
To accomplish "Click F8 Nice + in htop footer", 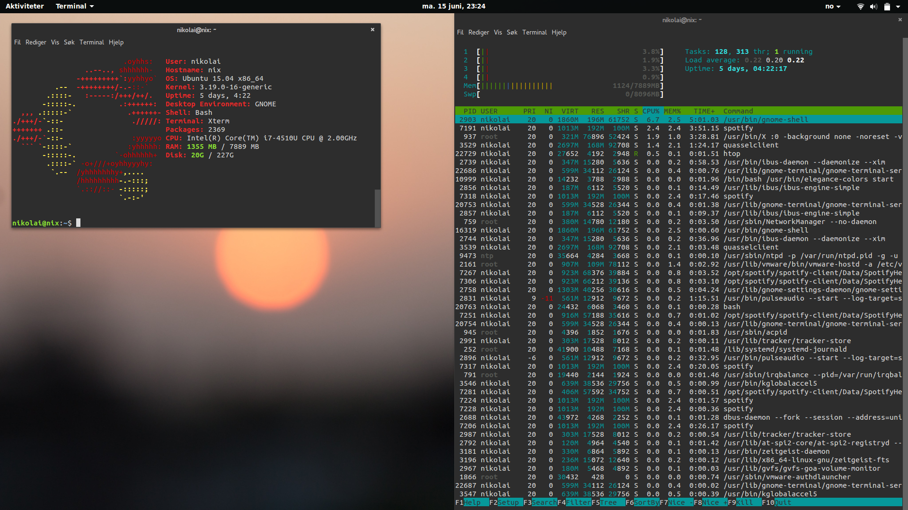I will 710,502.
